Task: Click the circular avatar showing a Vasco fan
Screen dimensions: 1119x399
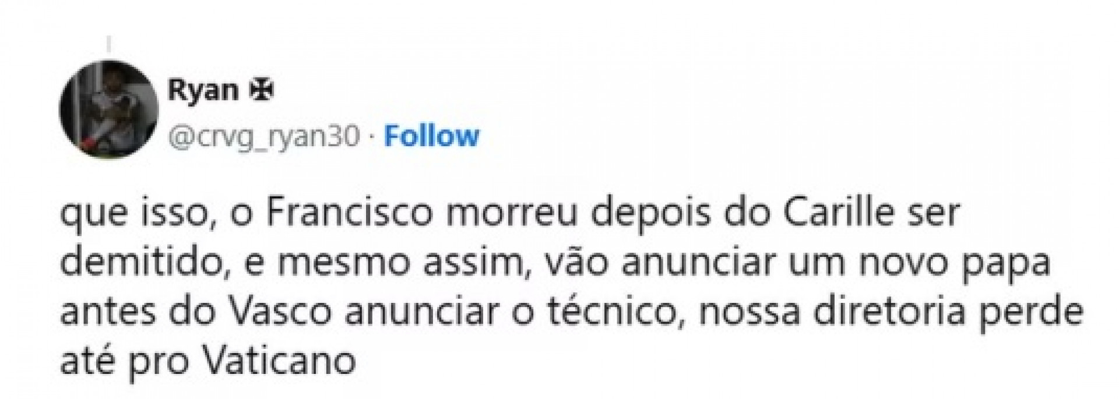Action: 111,108
